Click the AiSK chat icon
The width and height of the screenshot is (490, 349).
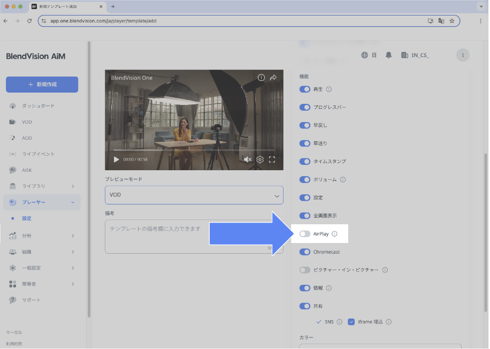[x=12, y=170]
